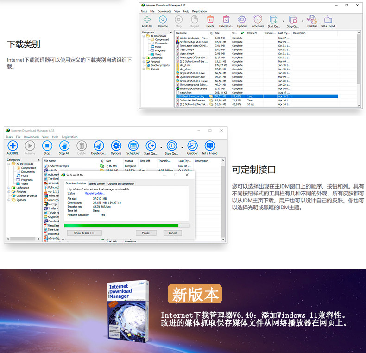Image resolution: width=366 pixels, height=353 pixels.
Task: Click Add URL in IDM 6.37 window
Action: pos(147,21)
